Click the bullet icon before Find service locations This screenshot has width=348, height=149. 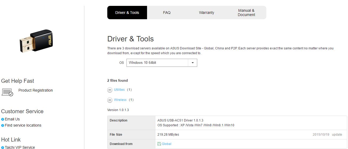3,126
